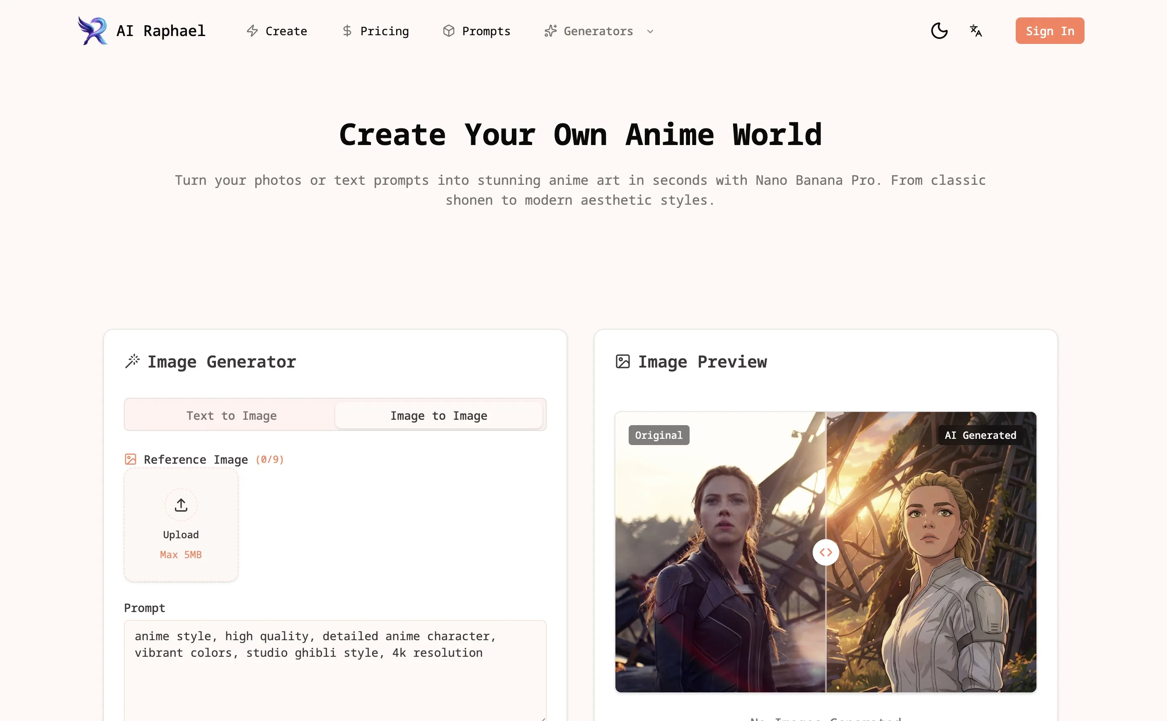Click the AI Raphael bird logo
The image size is (1167, 721).
[x=92, y=31]
